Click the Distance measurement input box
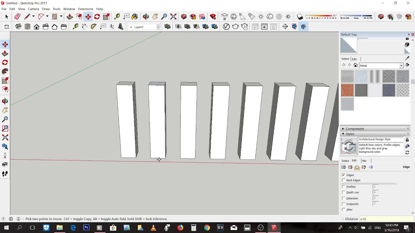 [386, 219]
